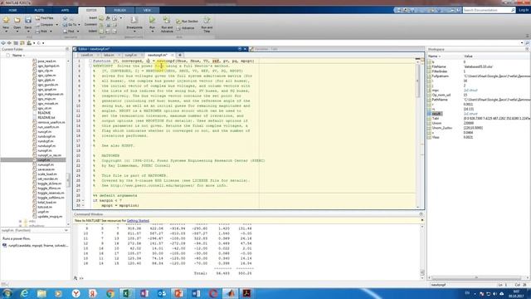Open PowerPoint from the taskbar
The height and width of the screenshot is (299, 531).
pos(179,293)
